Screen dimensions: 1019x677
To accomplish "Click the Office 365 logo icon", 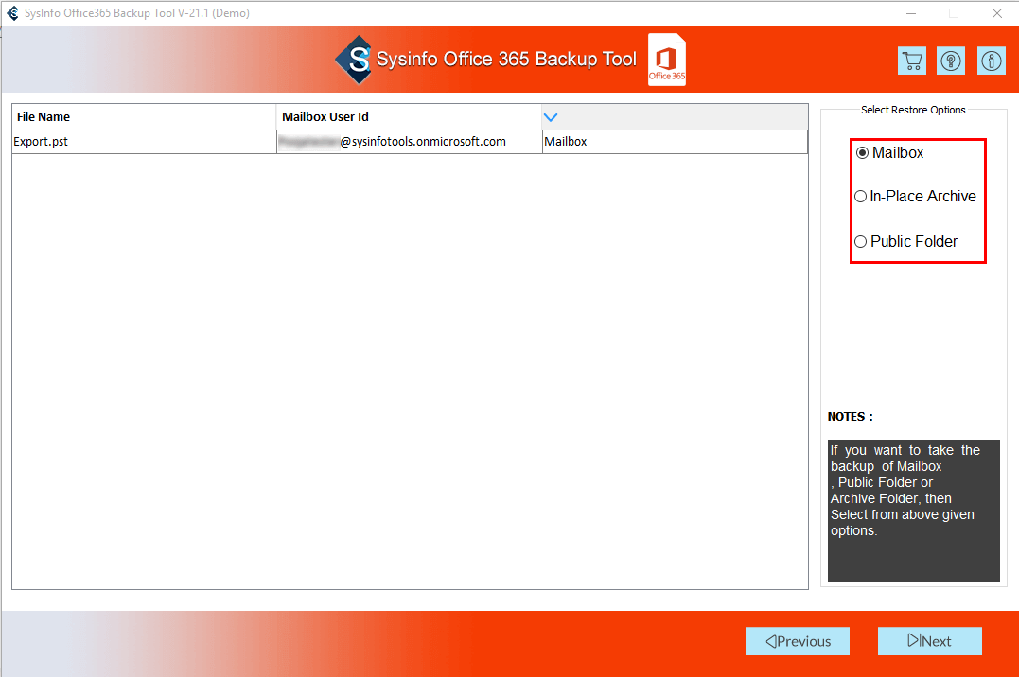I will tap(667, 60).
